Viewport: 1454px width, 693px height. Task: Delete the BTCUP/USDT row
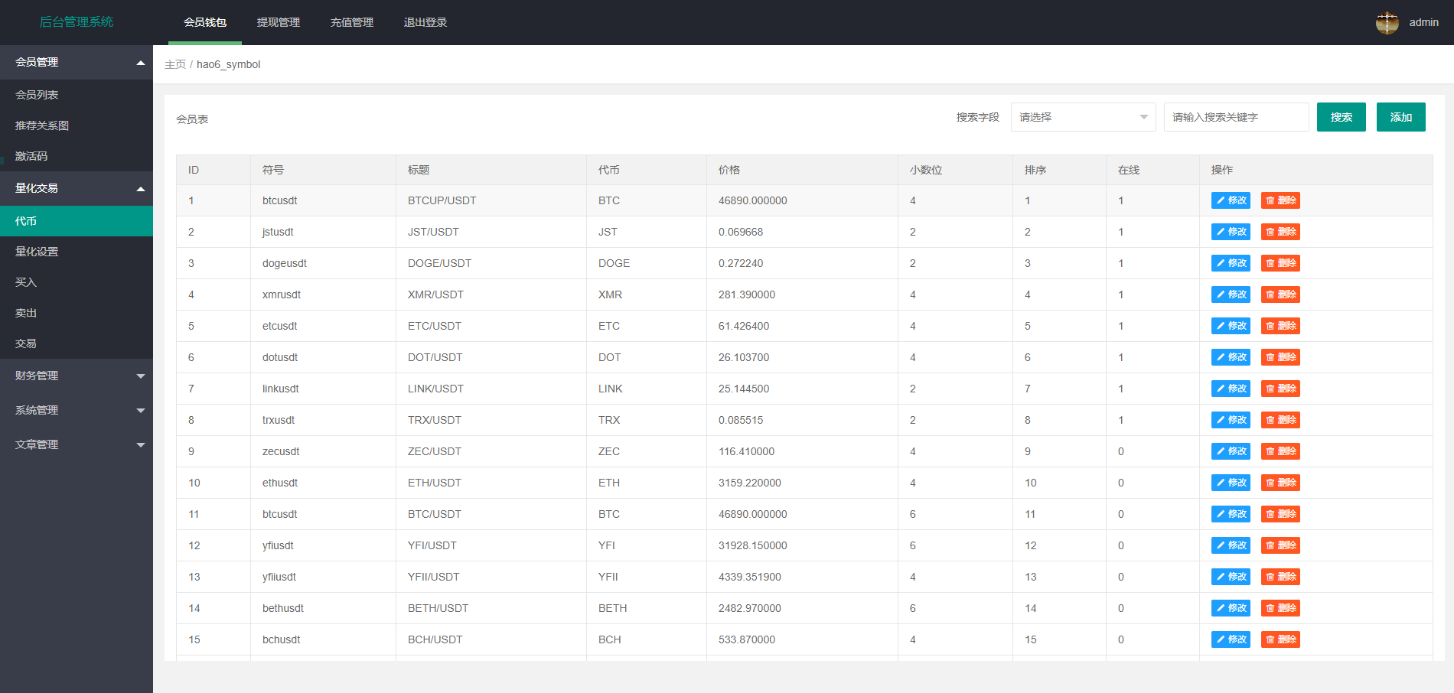click(x=1280, y=200)
